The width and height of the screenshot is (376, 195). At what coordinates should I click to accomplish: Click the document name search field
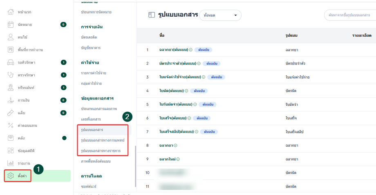(x=350, y=15)
